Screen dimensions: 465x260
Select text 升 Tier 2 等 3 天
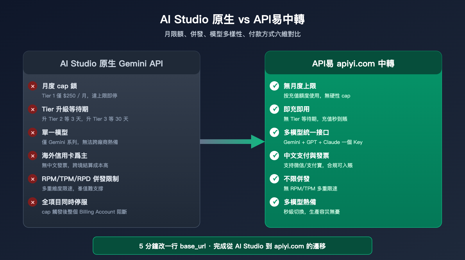coord(62,119)
